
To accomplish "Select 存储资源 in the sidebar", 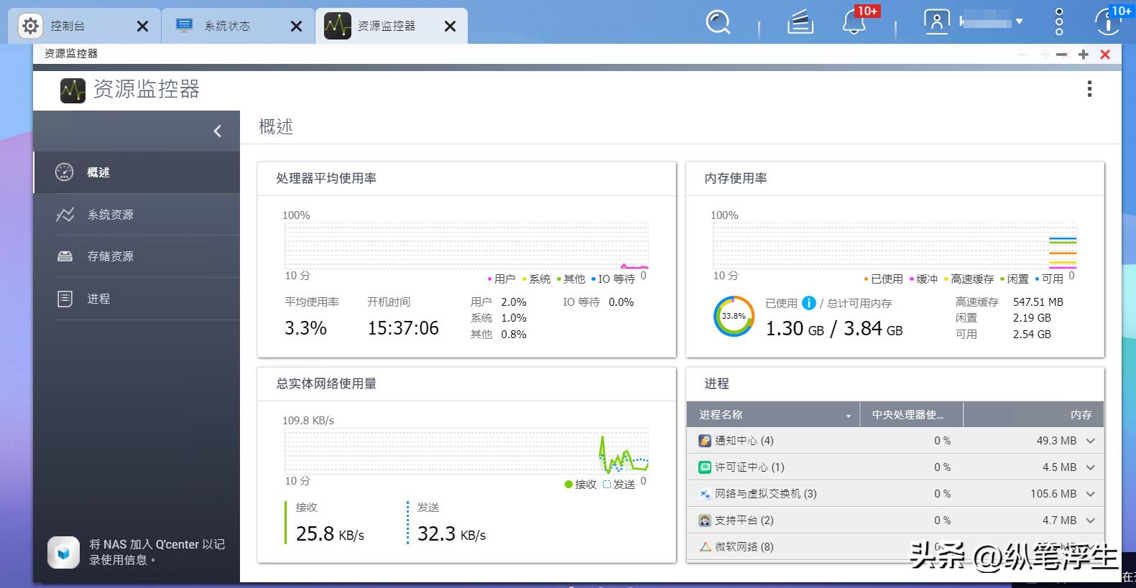I will click(137, 256).
